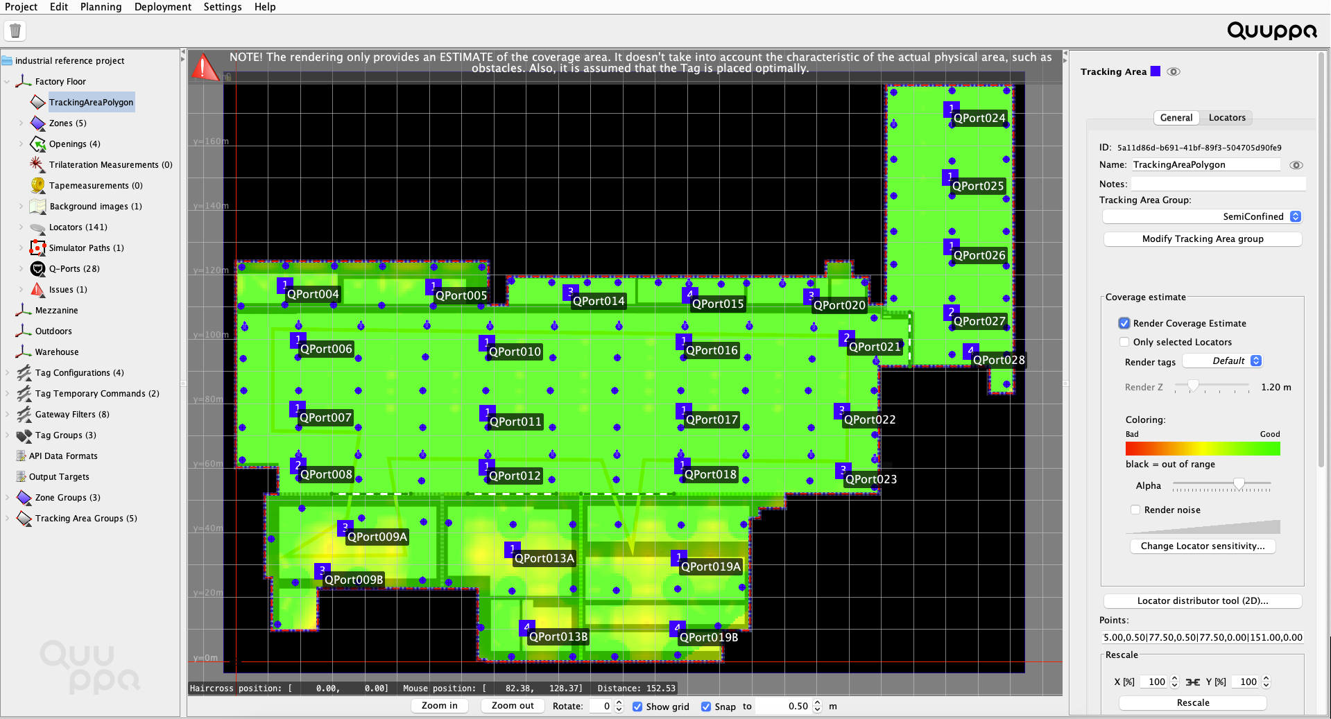Open the Deployment menu
The image size is (1331, 719).
coord(162,7)
